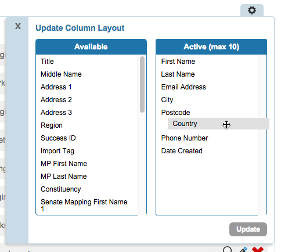Open the gear settings icon

(x=252, y=10)
